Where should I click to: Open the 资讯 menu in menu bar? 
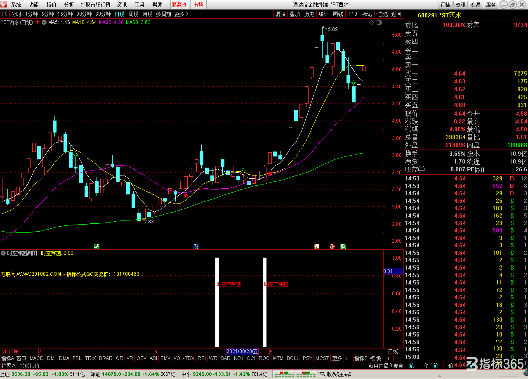[x=122, y=5]
